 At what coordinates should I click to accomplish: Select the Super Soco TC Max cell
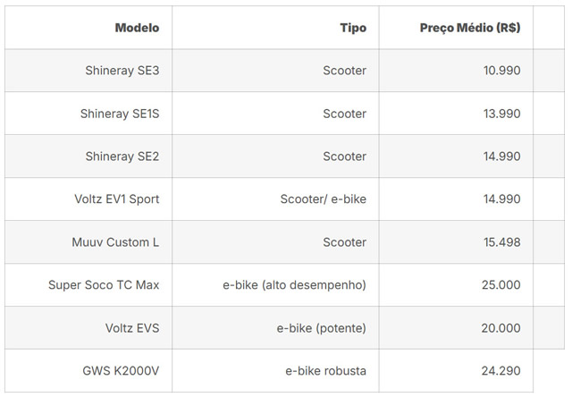(x=104, y=285)
